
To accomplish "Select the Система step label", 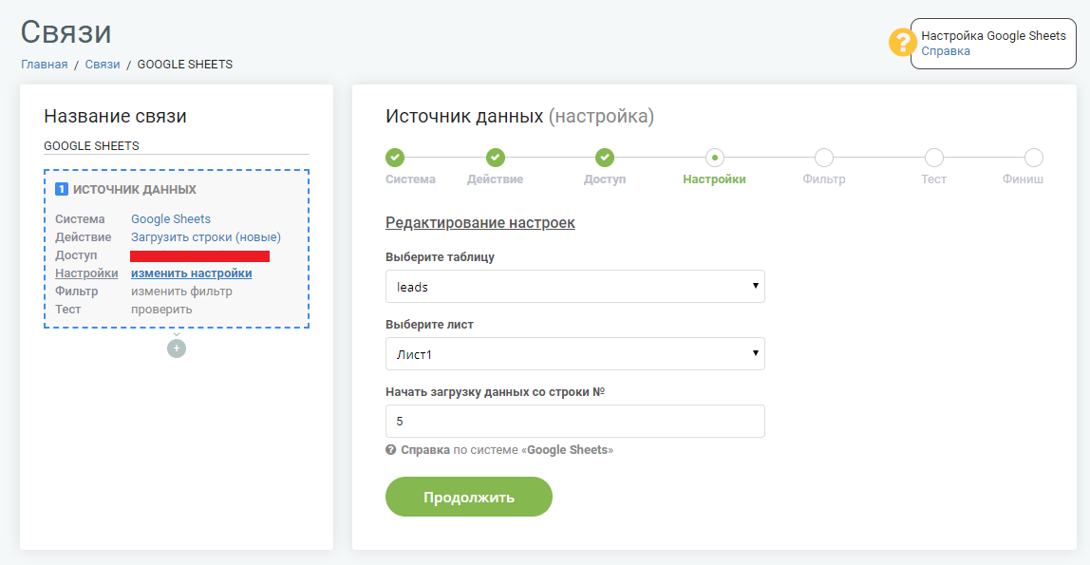I will (411, 179).
